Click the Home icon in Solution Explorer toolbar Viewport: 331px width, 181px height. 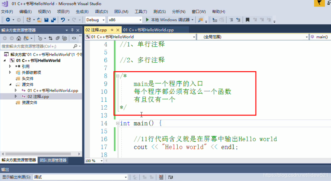click(x=19, y=38)
